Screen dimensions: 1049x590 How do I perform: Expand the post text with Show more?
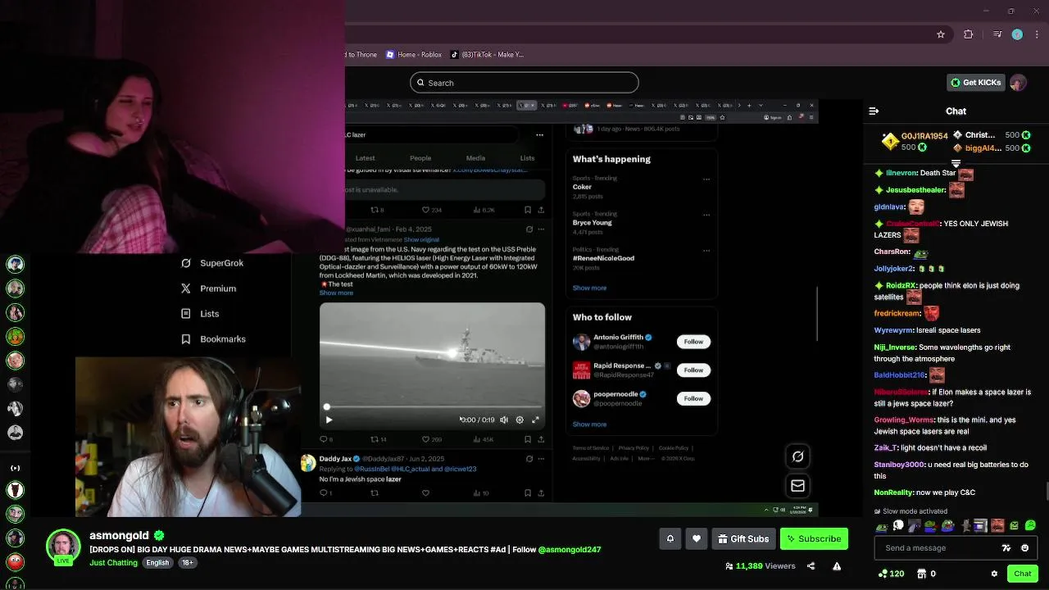point(336,293)
